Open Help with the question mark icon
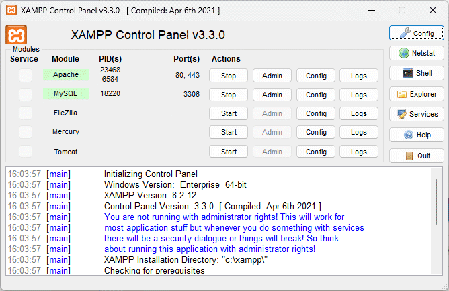The height and width of the screenshot is (291, 449). point(417,135)
